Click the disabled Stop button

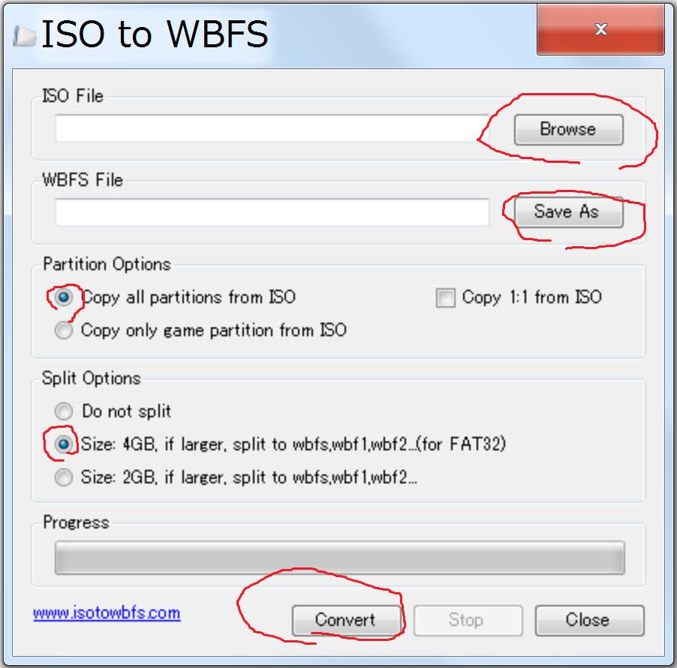click(468, 620)
